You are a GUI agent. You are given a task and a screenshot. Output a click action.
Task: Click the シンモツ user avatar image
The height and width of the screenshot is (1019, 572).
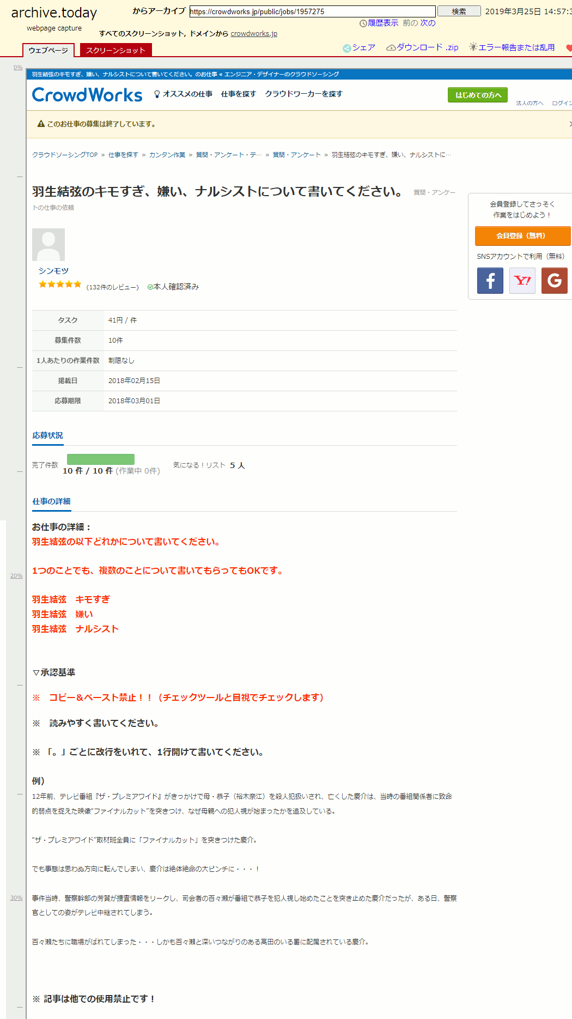[48, 245]
